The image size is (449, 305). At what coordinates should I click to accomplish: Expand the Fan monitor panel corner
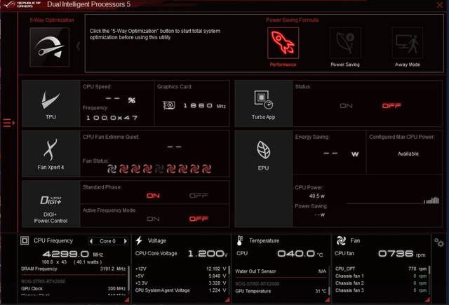click(x=427, y=299)
